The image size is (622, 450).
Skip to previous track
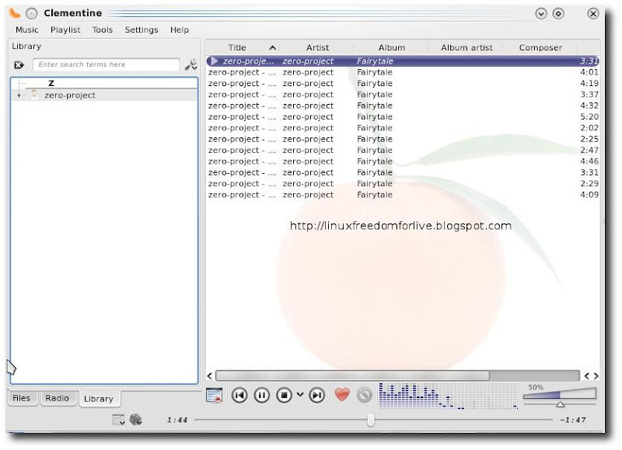[239, 395]
